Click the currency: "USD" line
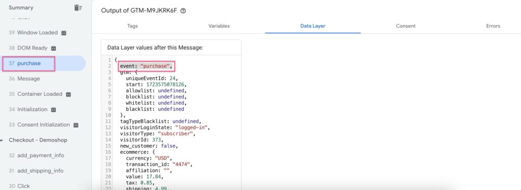The height and width of the screenshot is (190, 521). 149,158
